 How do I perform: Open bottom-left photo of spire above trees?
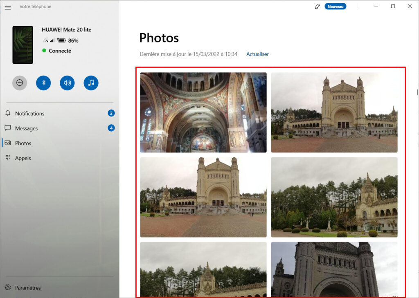point(203,269)
